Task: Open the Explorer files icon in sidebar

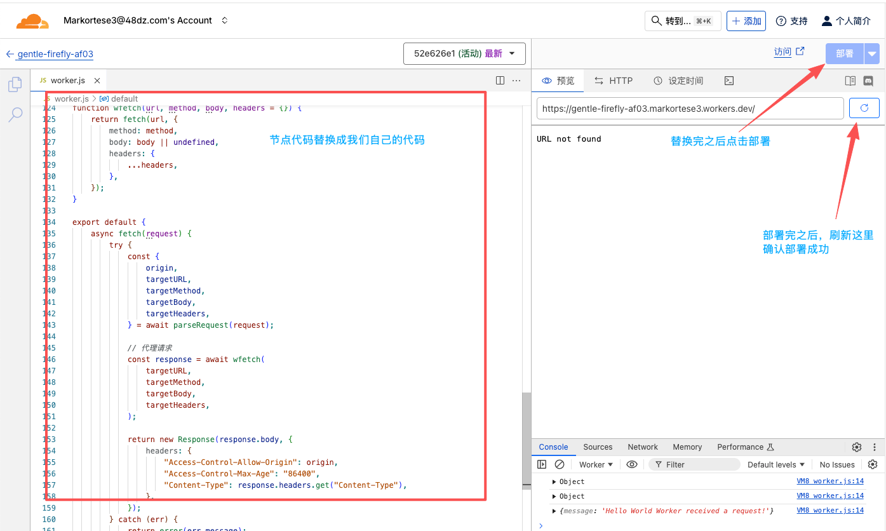Action: 15,84
